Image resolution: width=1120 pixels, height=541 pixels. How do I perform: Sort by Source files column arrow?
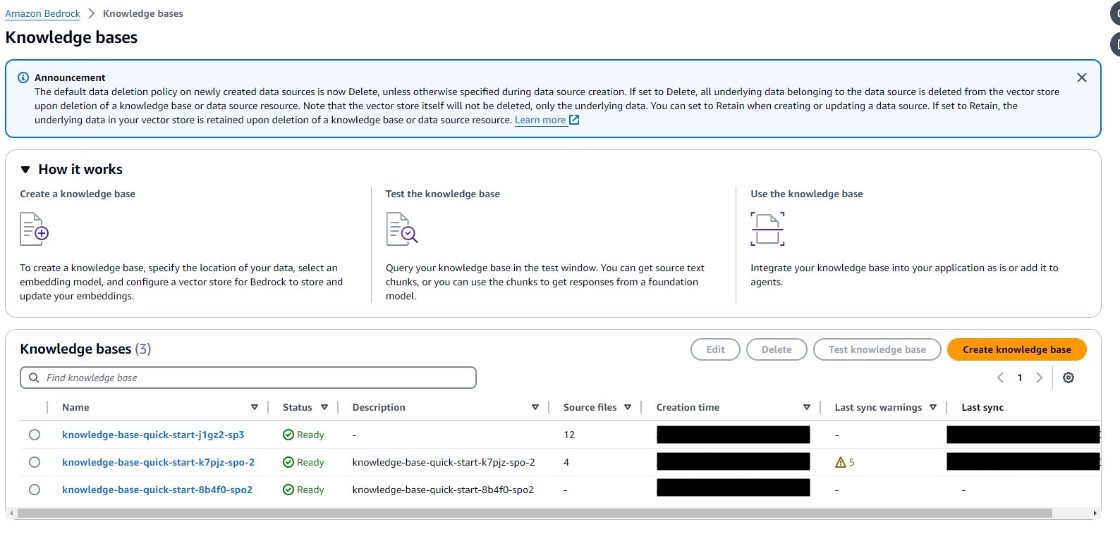(x=627, y=407)
